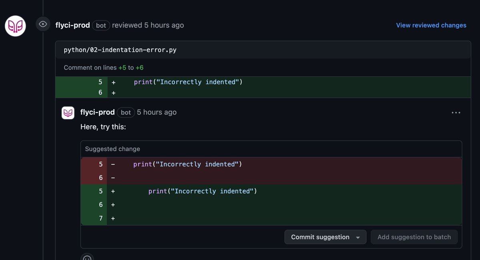Open flyci-prod profile link in comment
480x260 pixels.
click(98, 112)
